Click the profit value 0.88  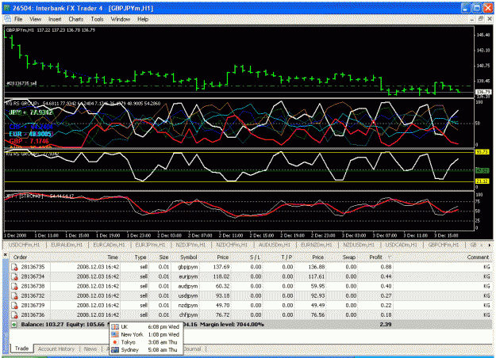(386, 267)
